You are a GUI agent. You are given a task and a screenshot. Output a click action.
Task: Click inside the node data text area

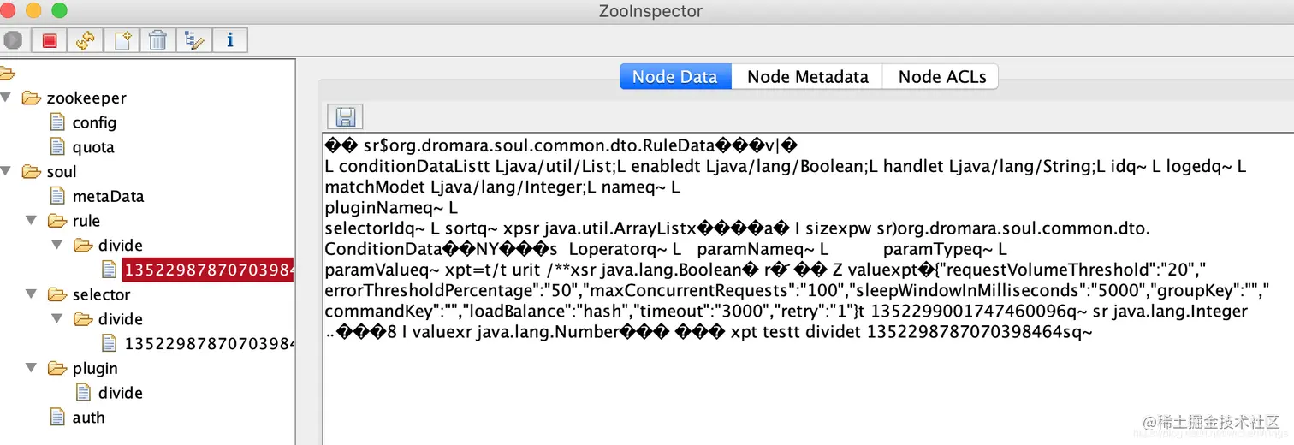point(808,288)
